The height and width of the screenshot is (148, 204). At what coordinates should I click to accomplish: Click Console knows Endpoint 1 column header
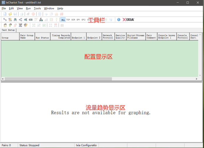[x=167, y=36]
